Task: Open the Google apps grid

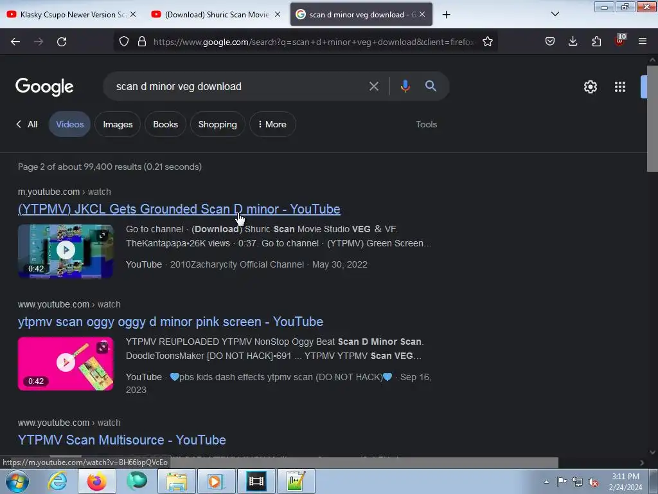Action: (620, 87)
